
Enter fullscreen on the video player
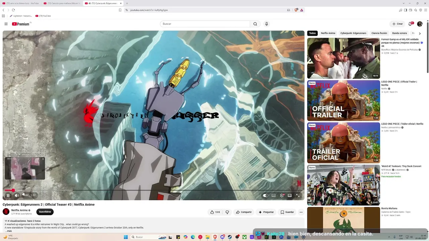pyautogui.click(x=298, y=195)
